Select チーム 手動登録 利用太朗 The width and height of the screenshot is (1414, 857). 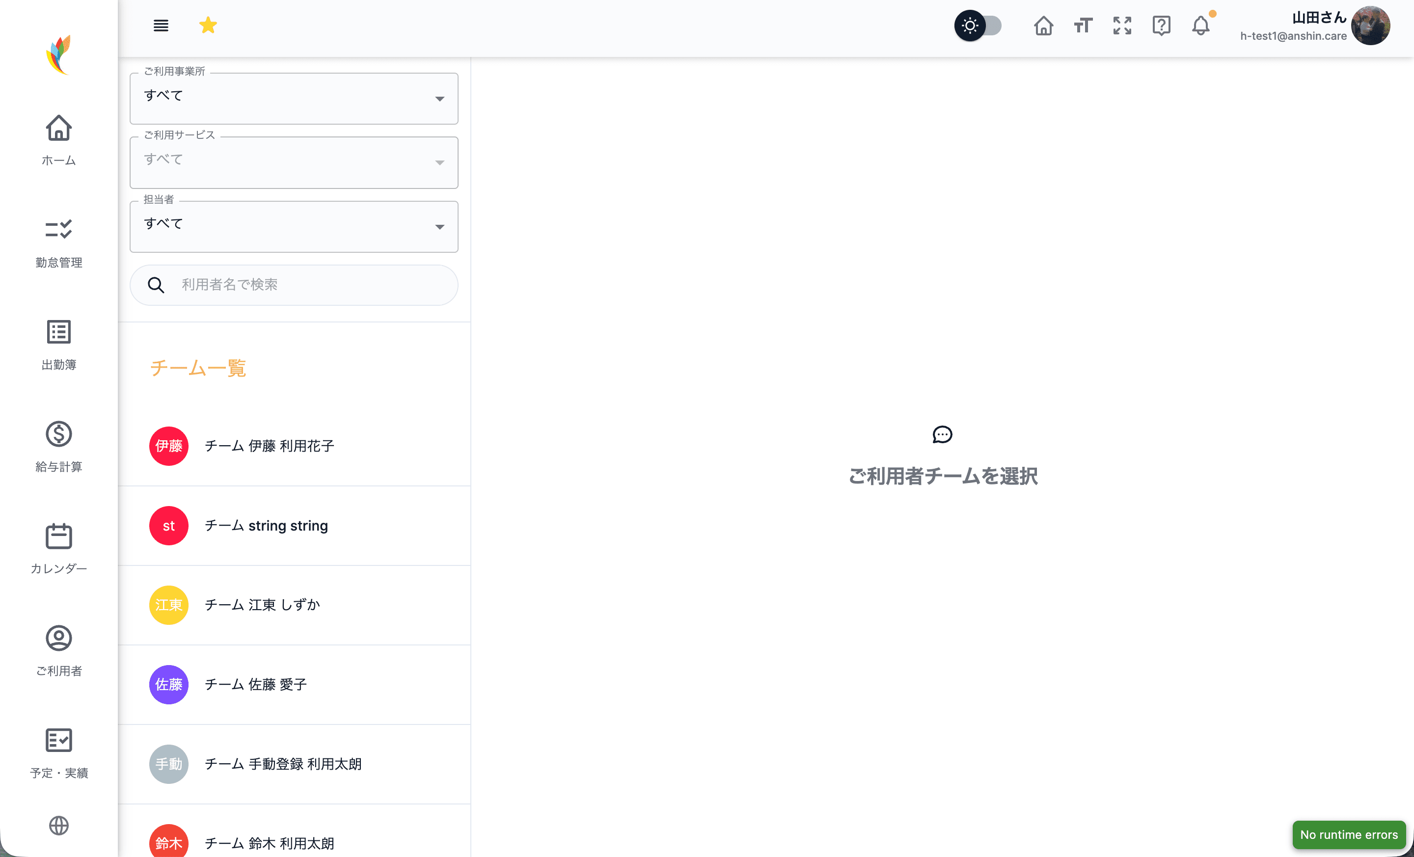tap(294, 765)
